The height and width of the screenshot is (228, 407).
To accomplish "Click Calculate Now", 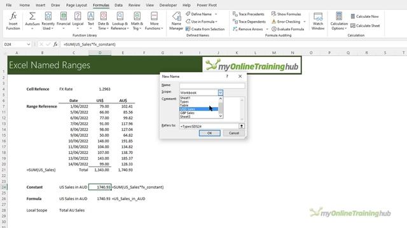I will click(x=364, y=16).
